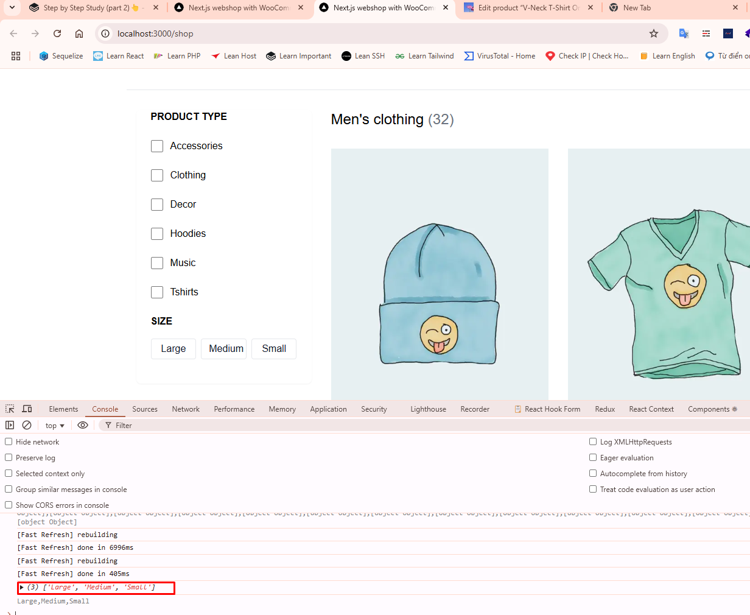The height and width of the screenshot is (615, 750).
Task: Enable the Hoodies filter checkbox
Action: coord(157,234)
